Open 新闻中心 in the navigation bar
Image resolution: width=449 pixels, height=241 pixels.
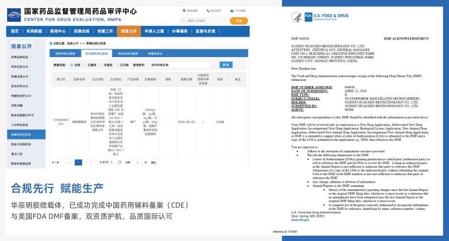(58, 31)
